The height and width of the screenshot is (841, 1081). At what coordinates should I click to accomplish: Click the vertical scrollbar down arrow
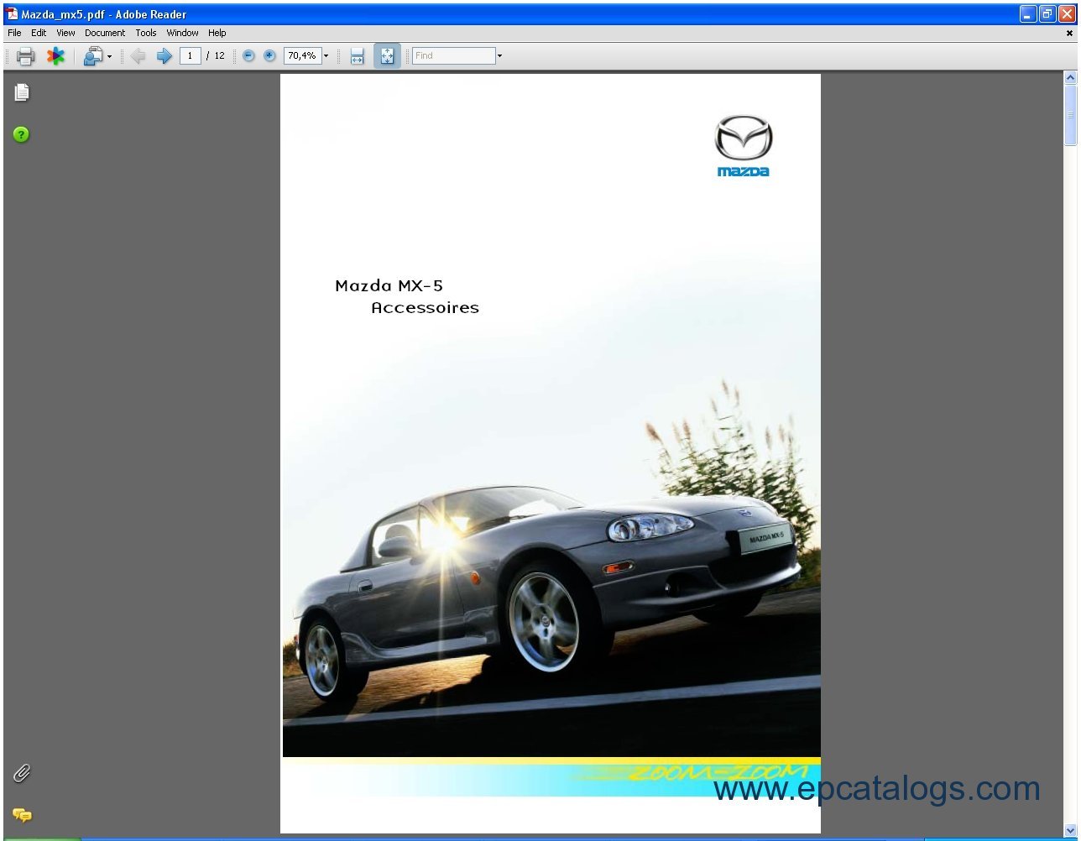[x=1070, y=830]
